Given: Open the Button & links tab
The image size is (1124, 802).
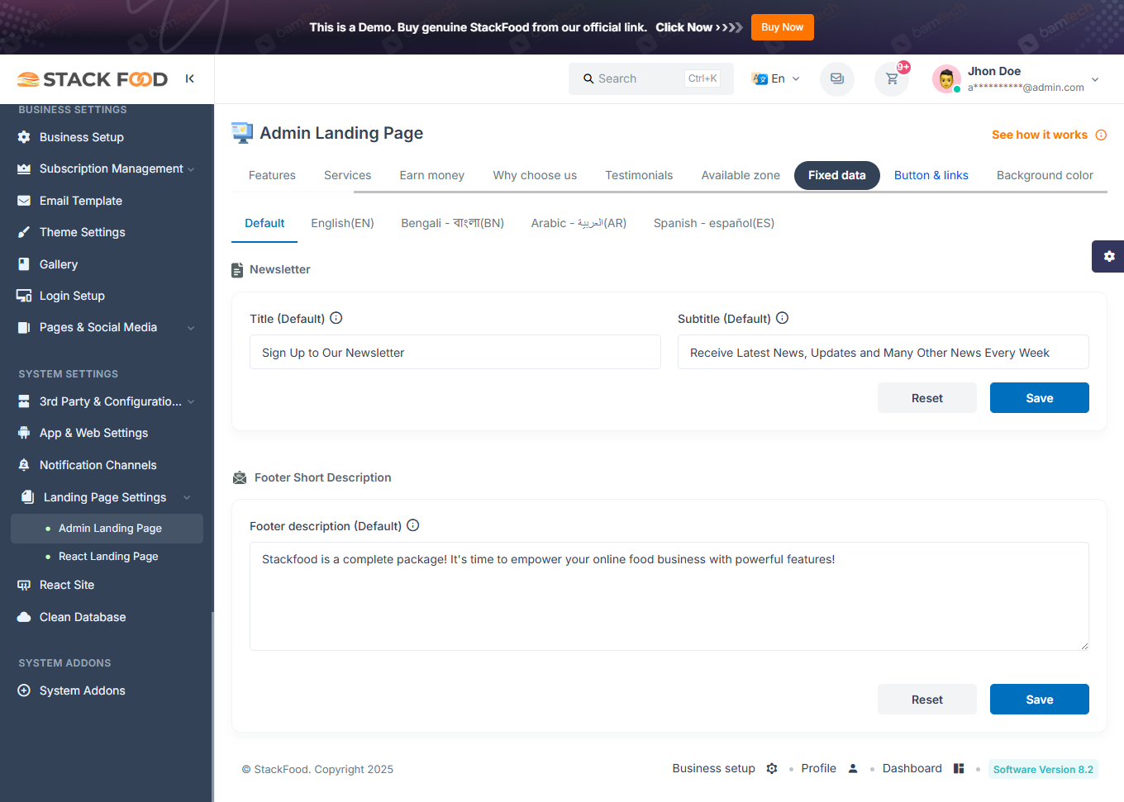Looking at the screenshot, I should pos(931,175).
